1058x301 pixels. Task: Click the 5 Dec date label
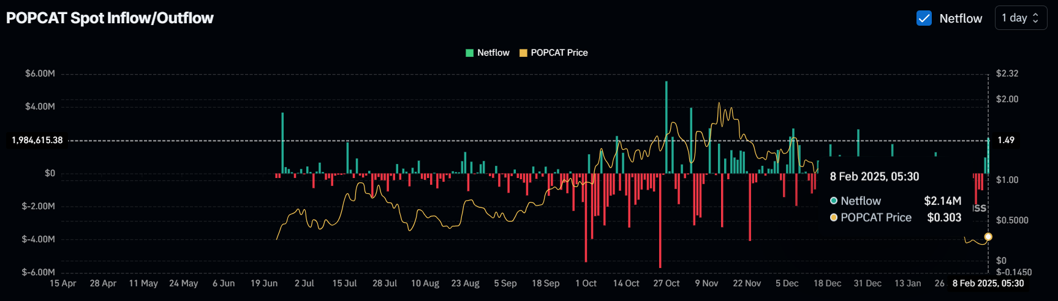pos(787,283)
